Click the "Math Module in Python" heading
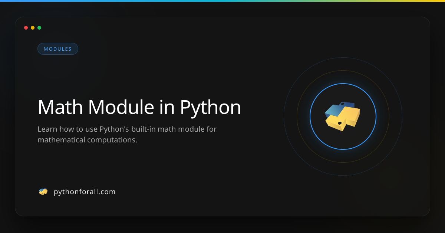 [139, 108]
